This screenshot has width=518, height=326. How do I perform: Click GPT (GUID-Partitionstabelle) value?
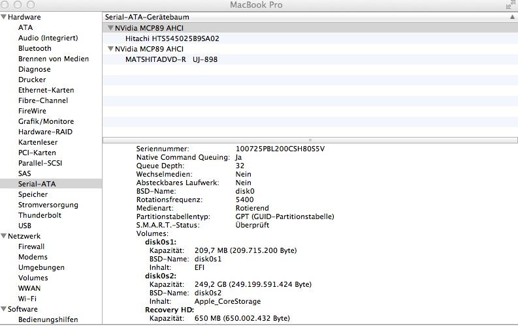click(x=285, y=216)
